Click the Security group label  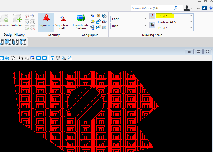click(54, 35)
